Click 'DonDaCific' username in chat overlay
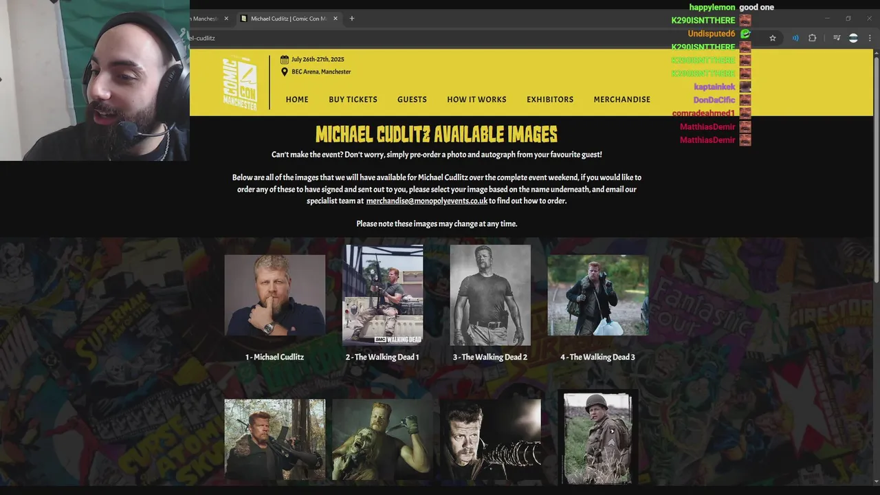This screenshot has height=495, width=880. pos(714,100)
